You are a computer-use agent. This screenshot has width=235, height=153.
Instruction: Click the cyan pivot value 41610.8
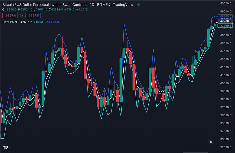[x=39, y=22]
